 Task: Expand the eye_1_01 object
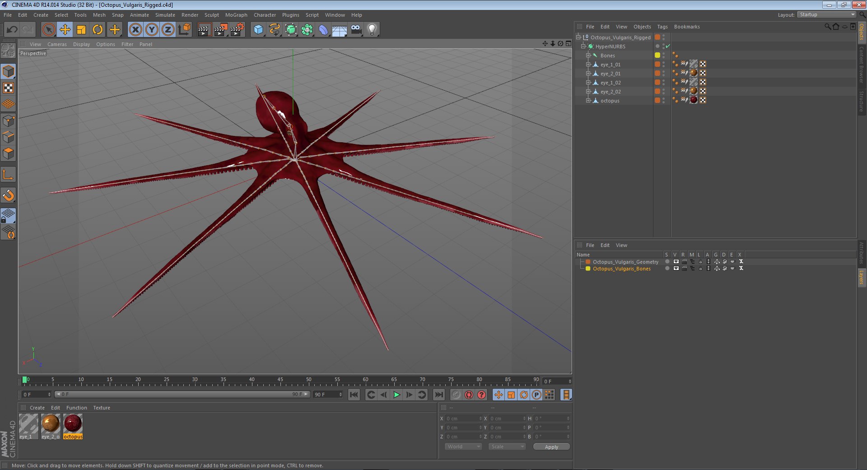[588, 64]
